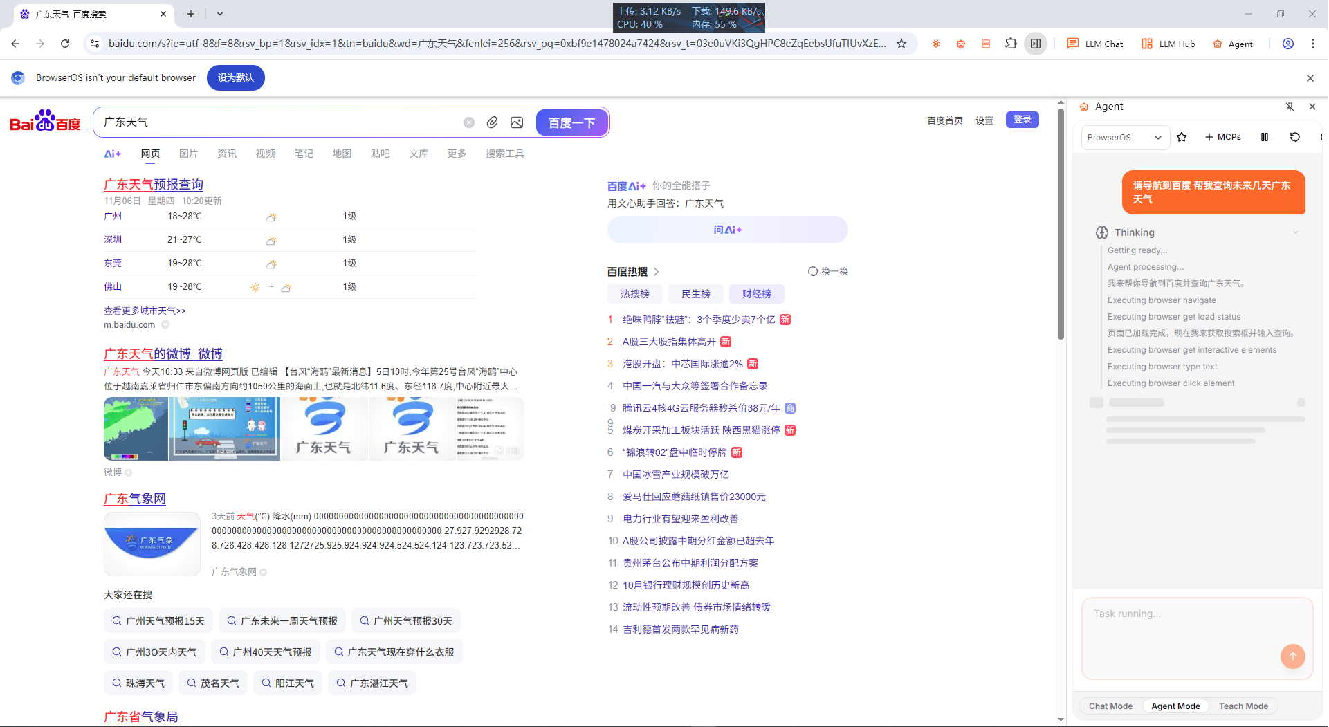Click the 登录 button

point(1023,120)
